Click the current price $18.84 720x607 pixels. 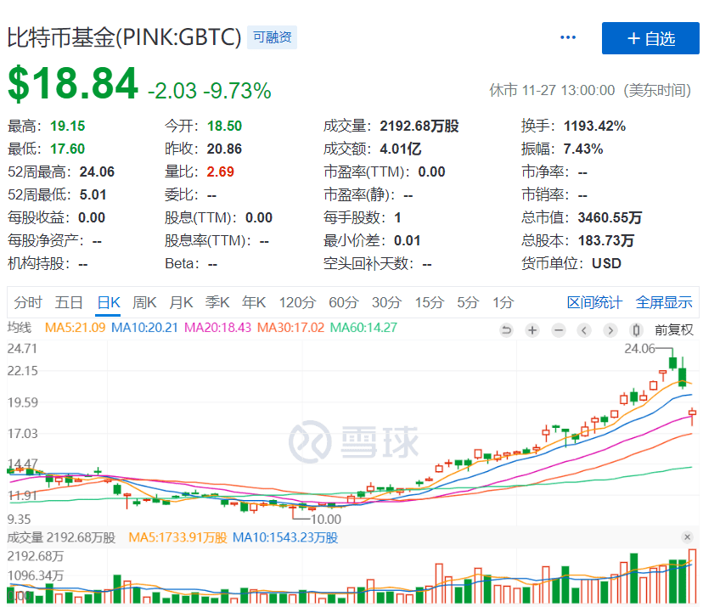[73, 83]
